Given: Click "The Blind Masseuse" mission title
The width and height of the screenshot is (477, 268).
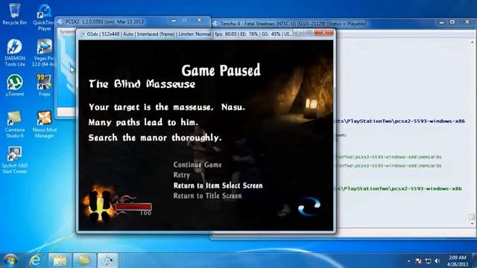Looking at the screenshot, I should [x=142, y=84].
